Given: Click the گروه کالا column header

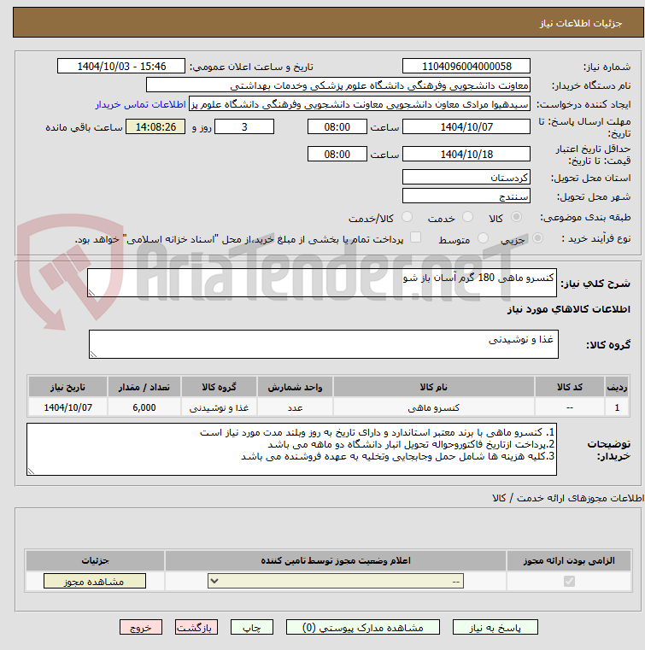Looking at the screenshot, I should click(x=219, y=387).
